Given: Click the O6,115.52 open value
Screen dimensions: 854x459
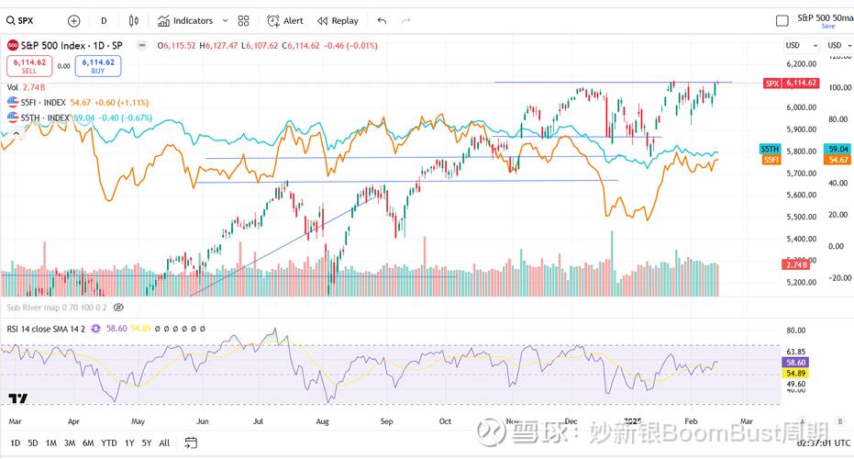Looking at the screenshot, I should coord(176,46).
